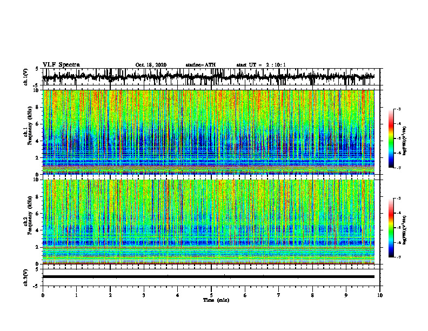Click the ch.1 voltage waveform trace
The width and height of the screenshot is (428, 331).
click(208, 77)
